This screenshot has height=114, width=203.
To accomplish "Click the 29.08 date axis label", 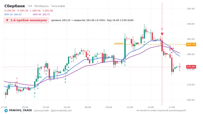I will (x=25, y=107).
